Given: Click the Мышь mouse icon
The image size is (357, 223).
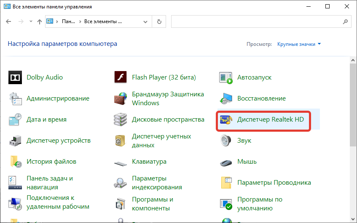Looking at the screenshot, I should pos(226,162).
